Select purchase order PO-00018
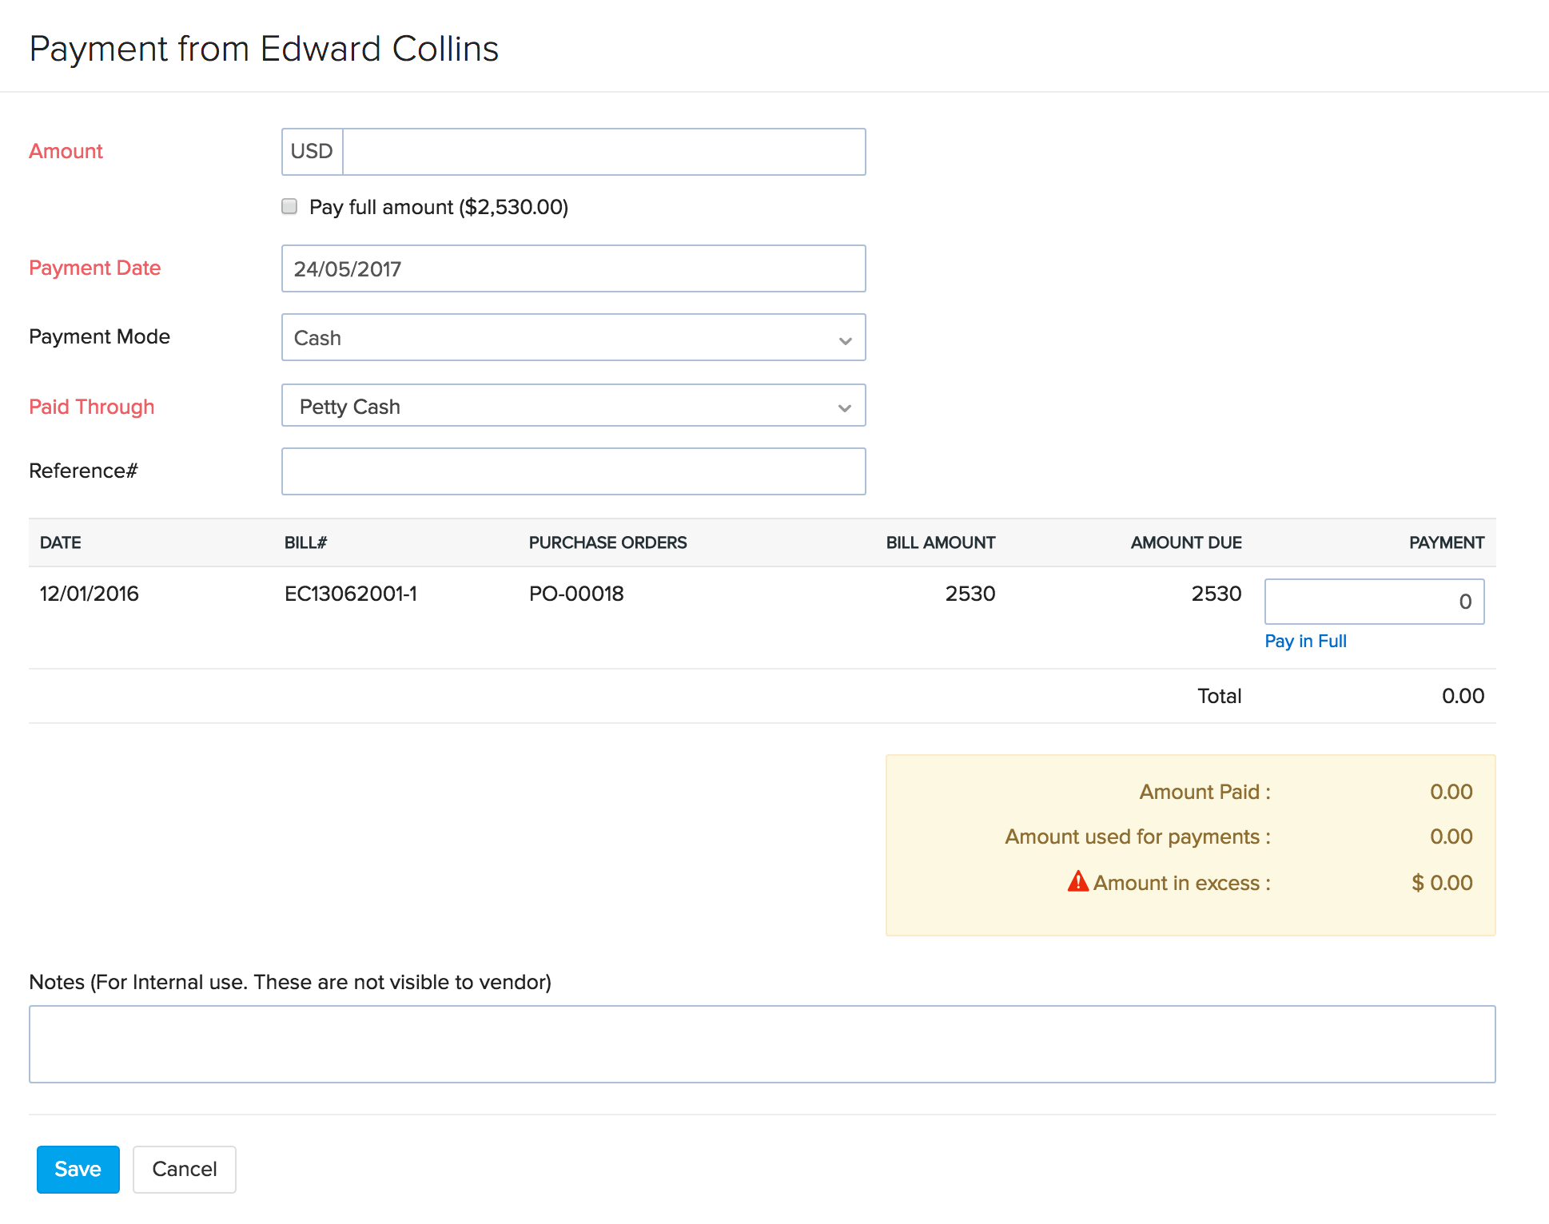The height and width of the screenshot is (1224, 1549). [577, 593]
